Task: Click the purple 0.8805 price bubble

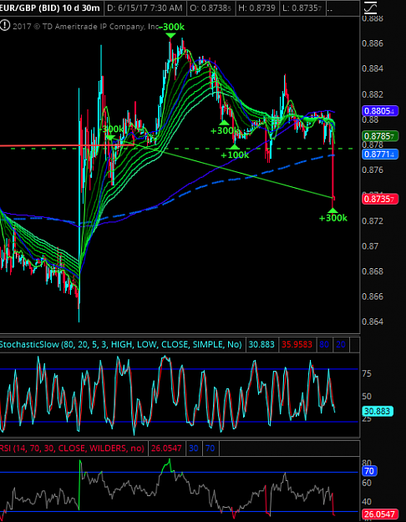Action: pyautogui.click(x=380, y=111)
